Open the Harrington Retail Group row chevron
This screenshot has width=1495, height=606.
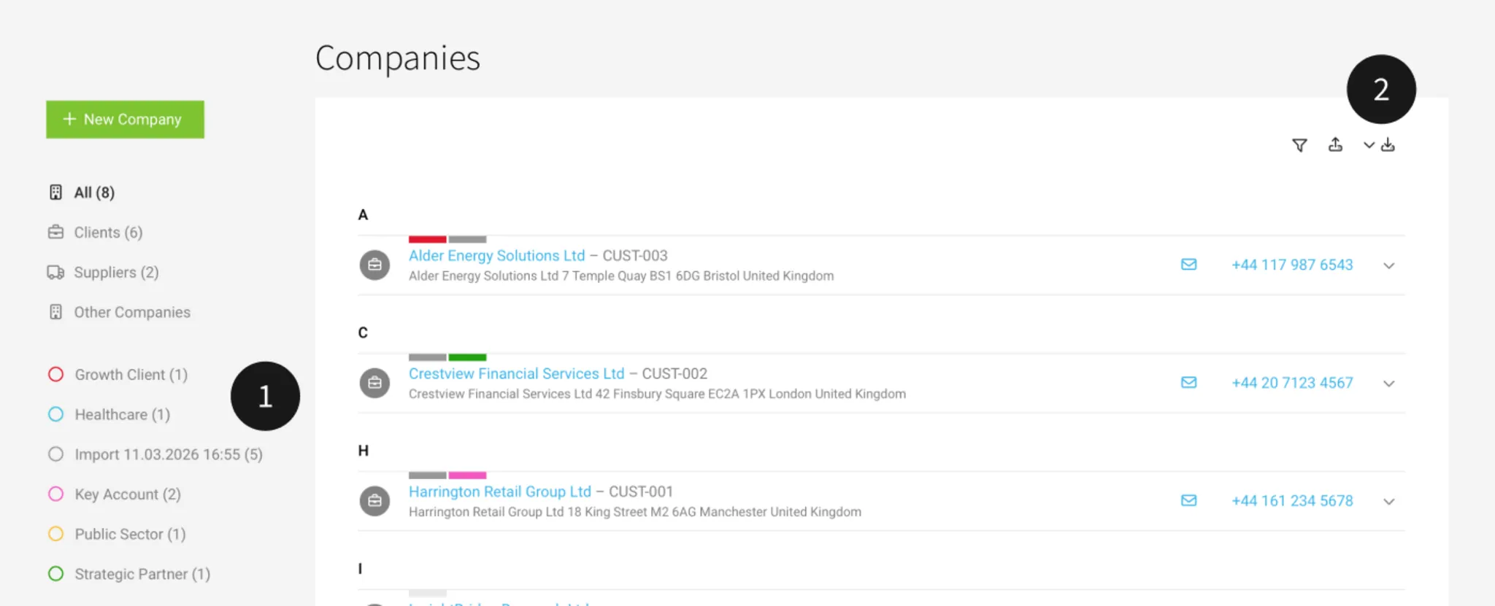click(1389, 502)
